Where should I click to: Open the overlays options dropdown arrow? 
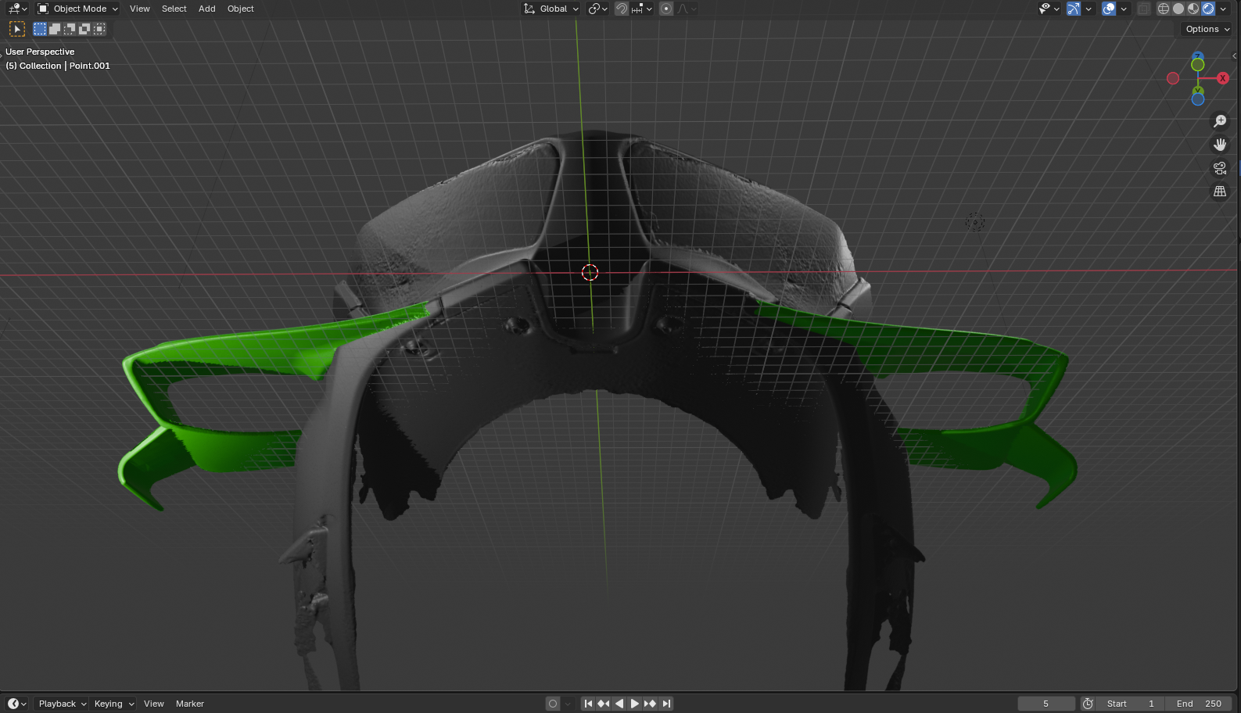click(x=1124, y=9)
